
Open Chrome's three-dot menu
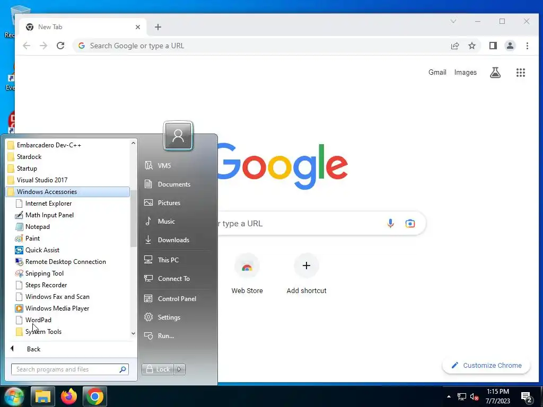click(x=527, y=46)
